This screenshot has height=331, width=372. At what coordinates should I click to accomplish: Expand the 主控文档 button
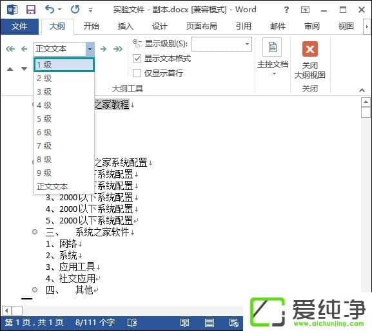pyautogui.click(x=273, y=57)
